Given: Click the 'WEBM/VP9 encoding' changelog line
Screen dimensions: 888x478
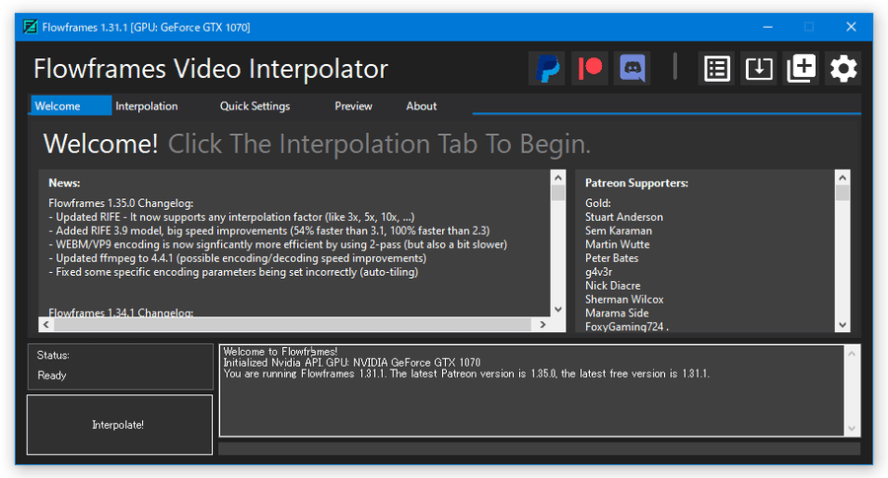Looking at the screenshot, I should click(277, 244).
